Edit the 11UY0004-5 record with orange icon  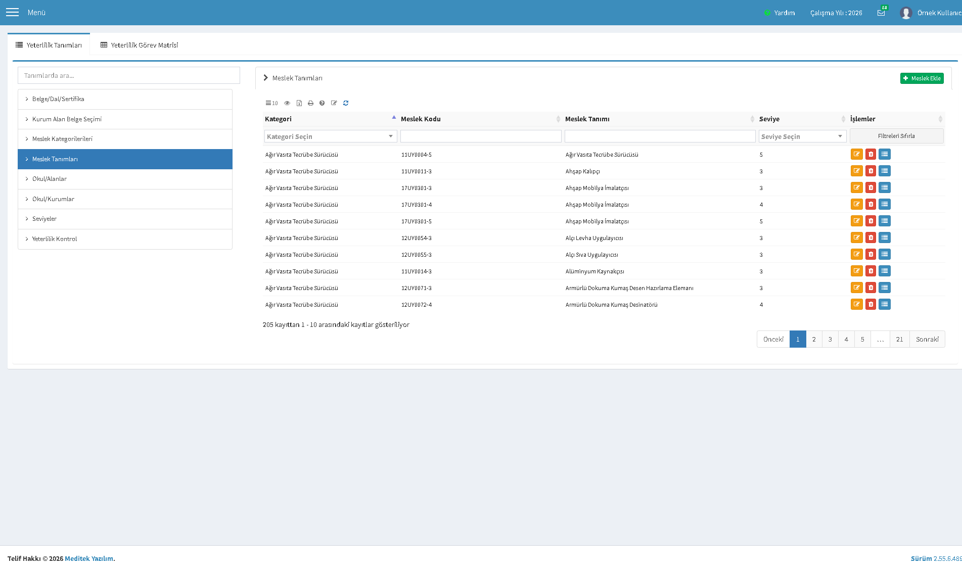(857, 154)
